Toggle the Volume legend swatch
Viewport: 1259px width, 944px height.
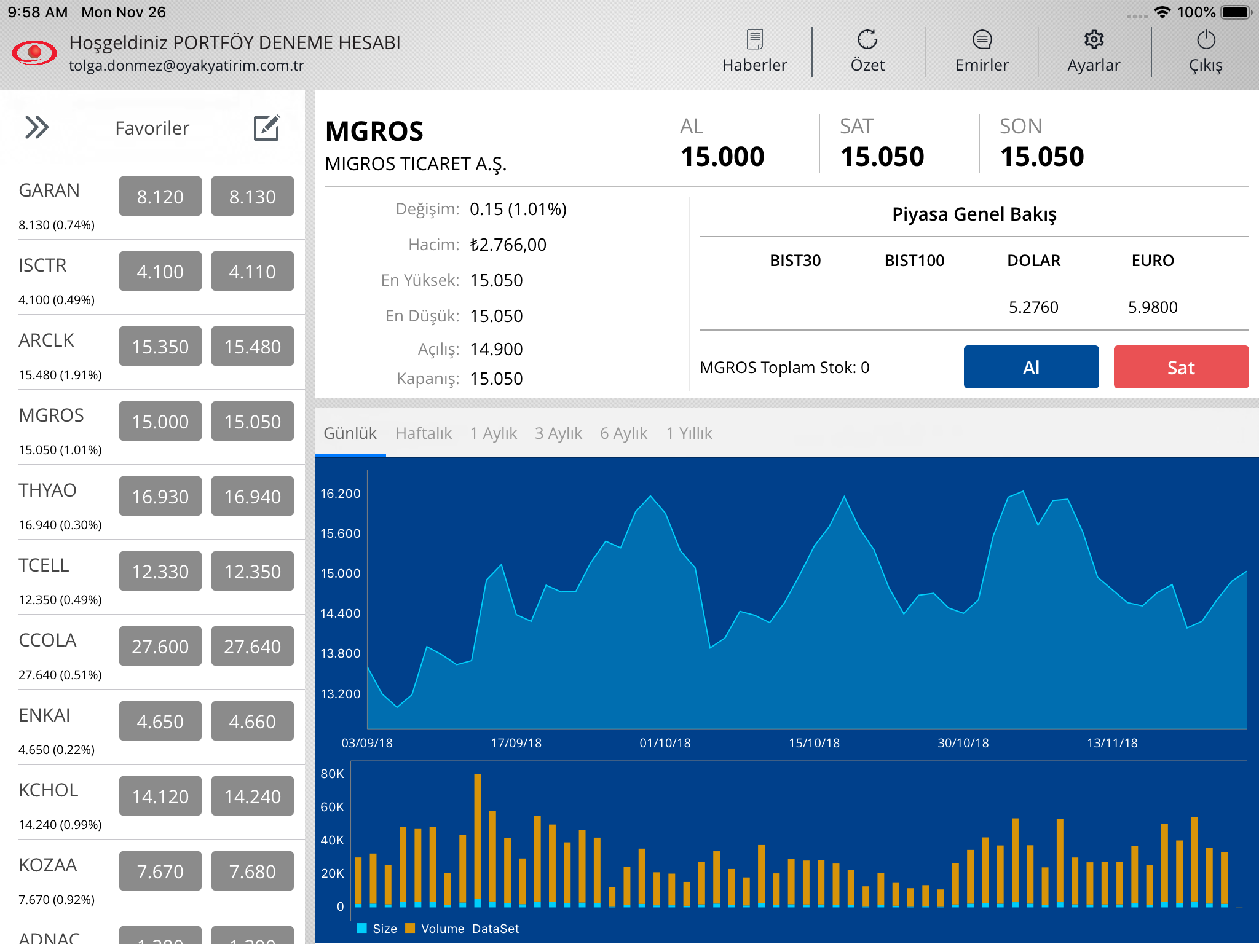(x=411, y=928)
